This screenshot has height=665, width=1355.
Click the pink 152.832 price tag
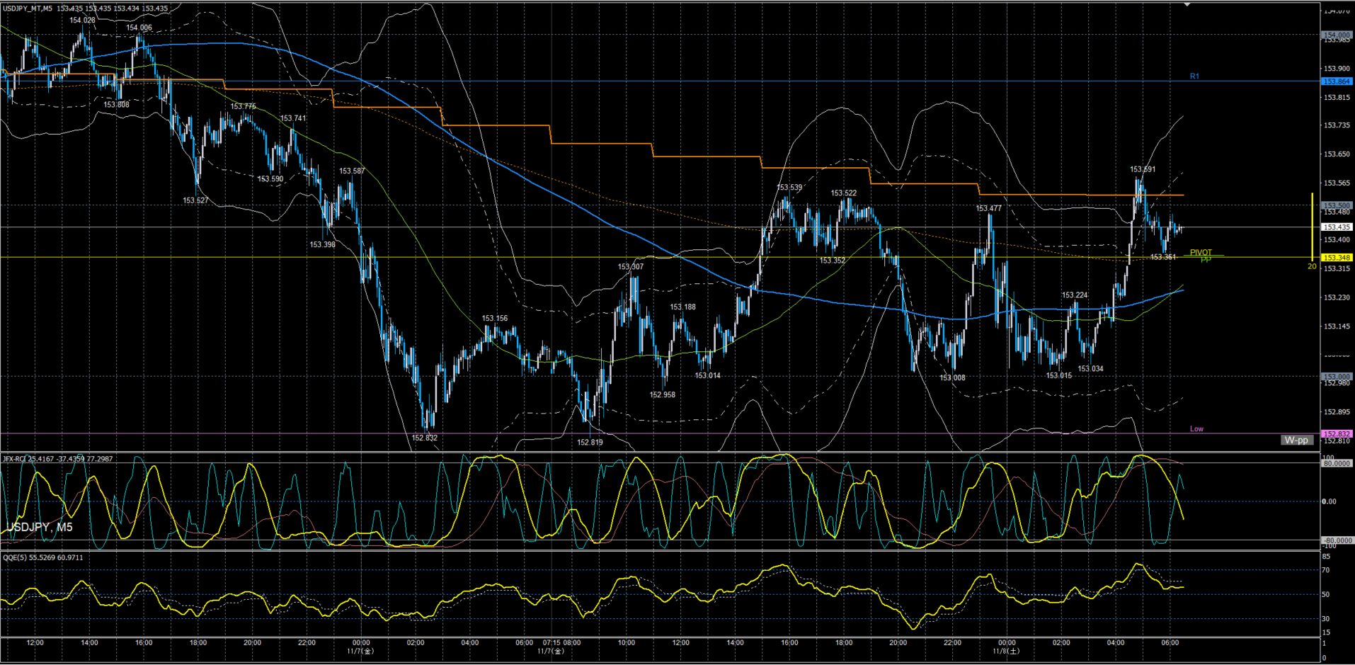coord(1337,434)
